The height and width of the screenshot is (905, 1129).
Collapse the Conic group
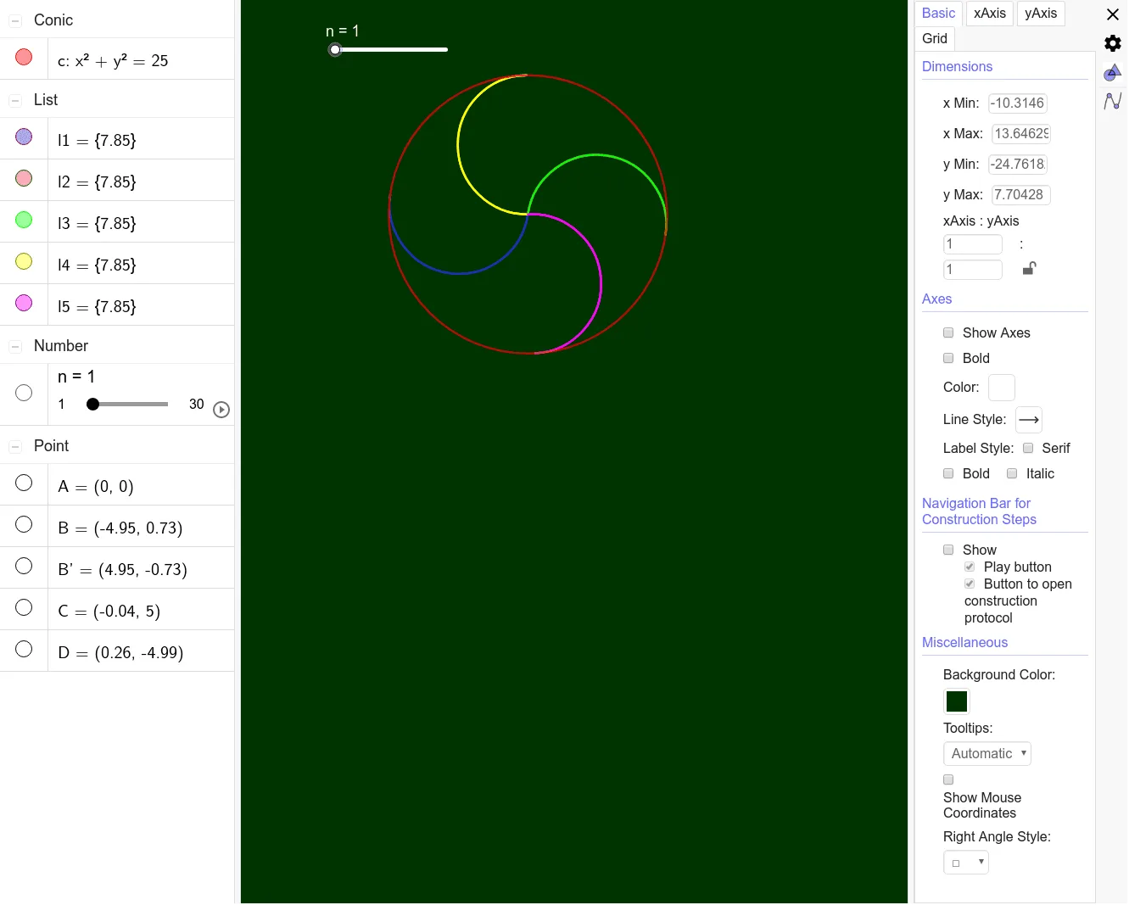[x=15, y=20]
